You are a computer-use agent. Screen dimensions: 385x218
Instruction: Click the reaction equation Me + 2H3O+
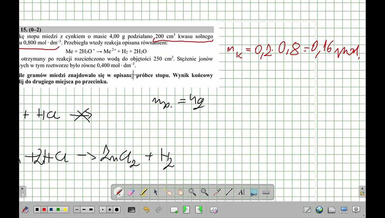pyautogui.click(x=106, y=51)
